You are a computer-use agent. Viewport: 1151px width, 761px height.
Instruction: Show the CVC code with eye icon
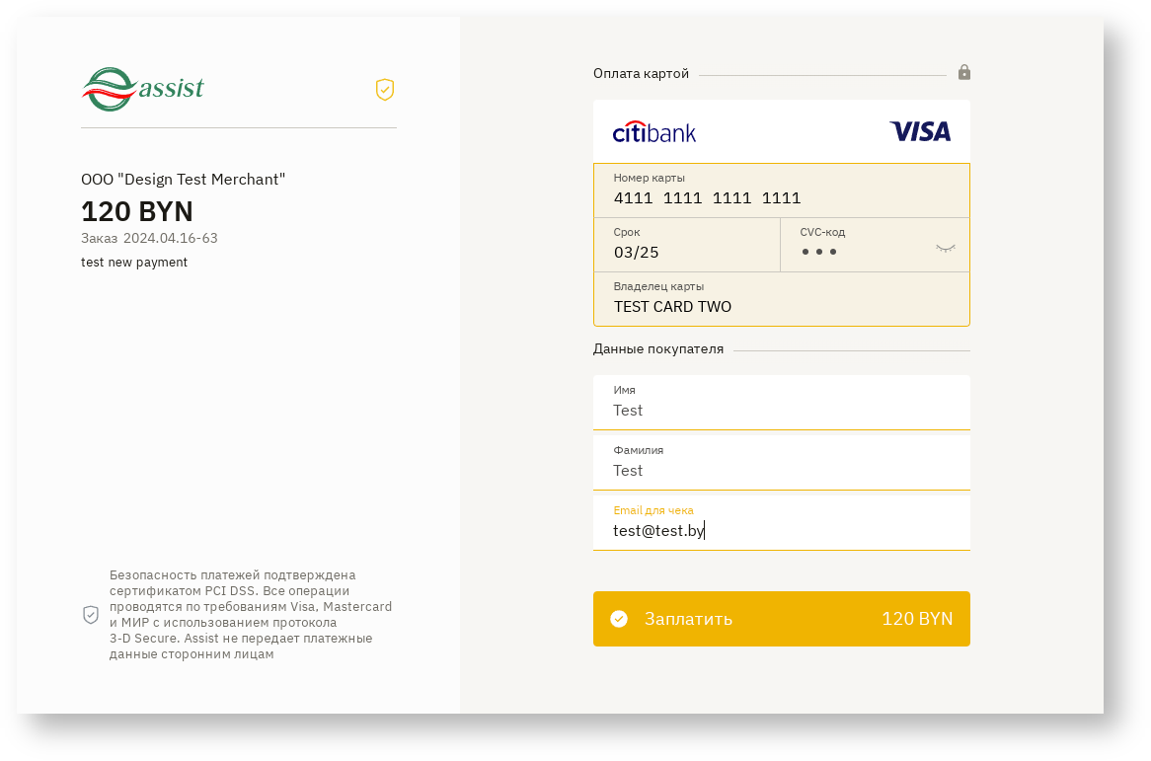pyautogui.click(x=946, y=249)
